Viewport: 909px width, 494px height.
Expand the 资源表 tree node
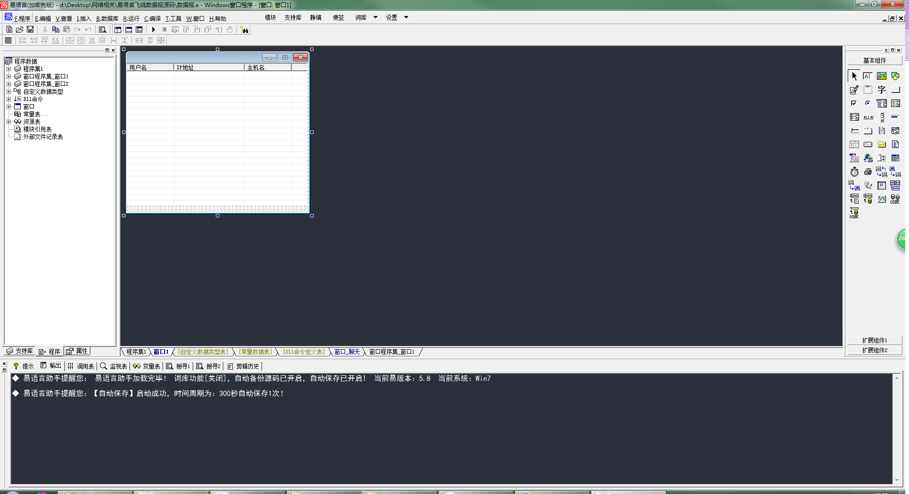coord(8,122)
